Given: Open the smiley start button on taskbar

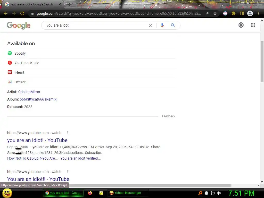Looking at the screenshot, I should pyautogui.click(x=7, y=193).
